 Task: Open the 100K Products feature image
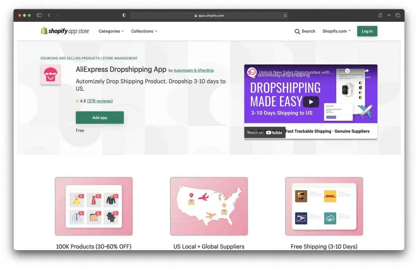(x=94, y=206)
